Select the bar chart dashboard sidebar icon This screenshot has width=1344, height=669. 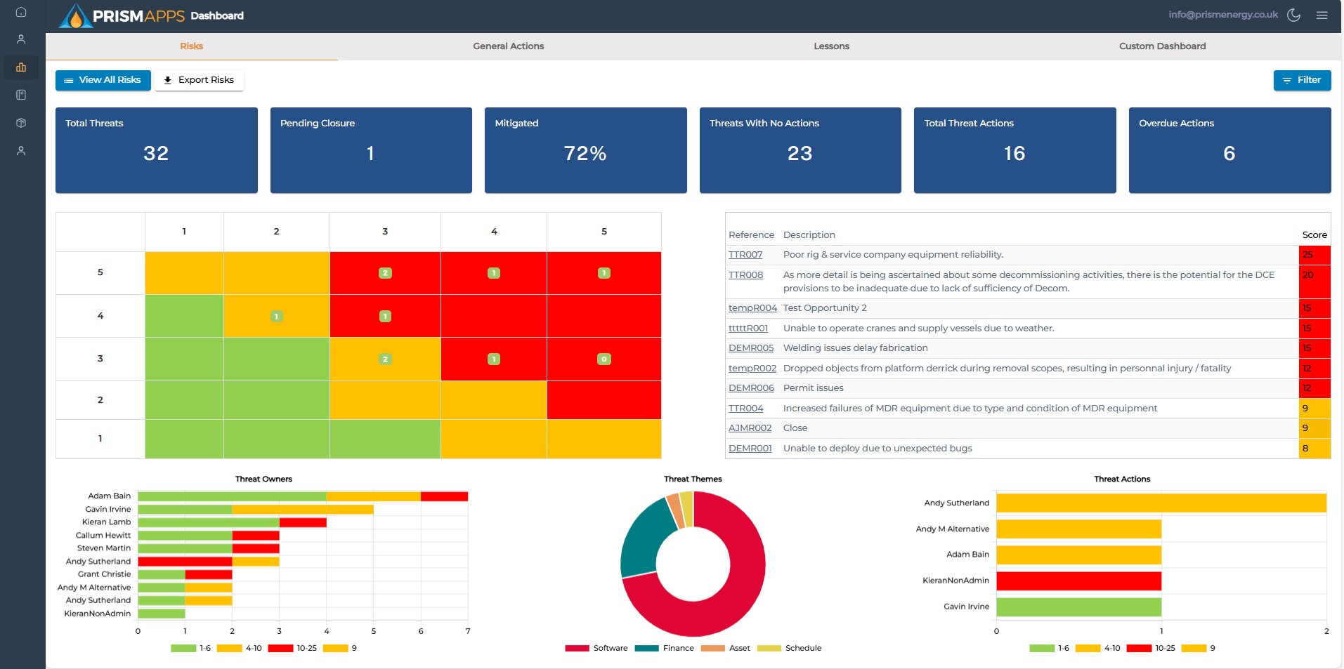[21, 67]
